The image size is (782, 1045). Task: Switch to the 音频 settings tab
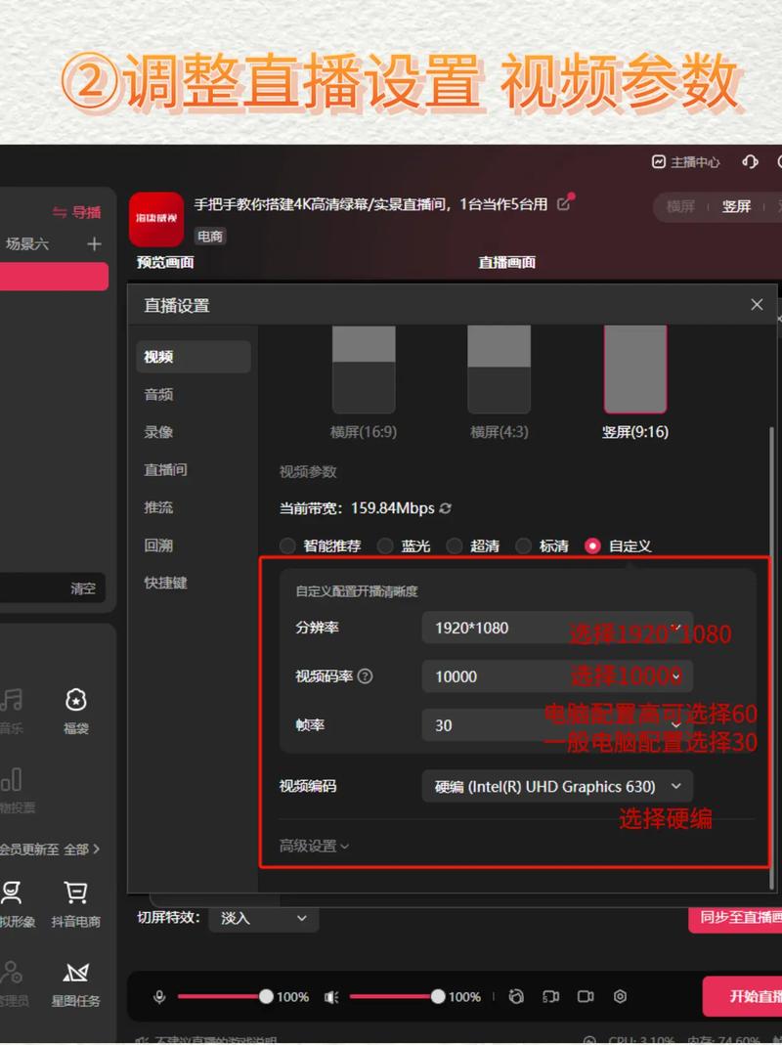159,394
